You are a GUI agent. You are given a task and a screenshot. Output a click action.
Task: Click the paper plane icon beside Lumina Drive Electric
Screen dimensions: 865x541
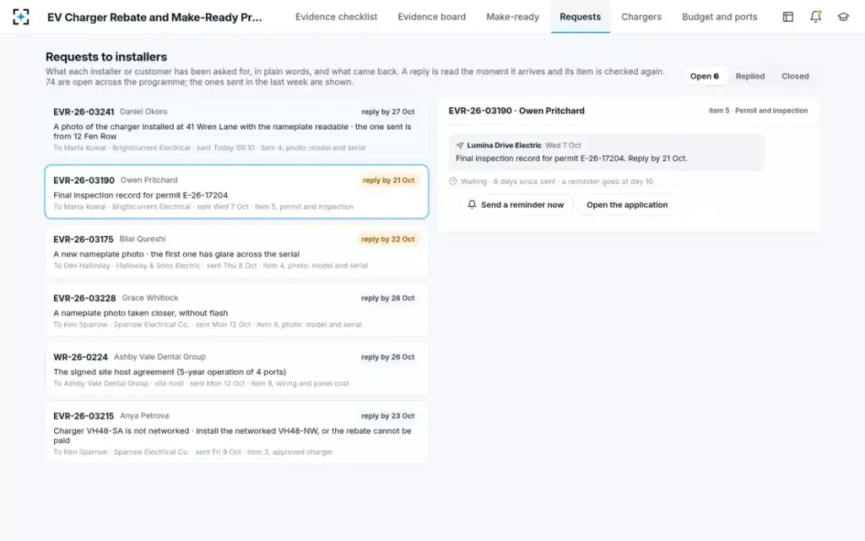(460, 145)
